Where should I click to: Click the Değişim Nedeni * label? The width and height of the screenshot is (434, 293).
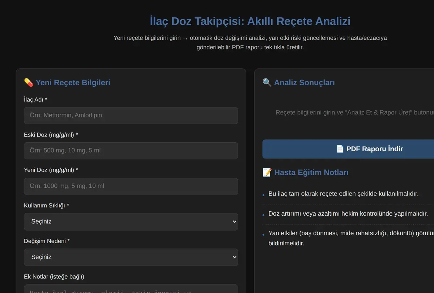click(x=47, y=241)
